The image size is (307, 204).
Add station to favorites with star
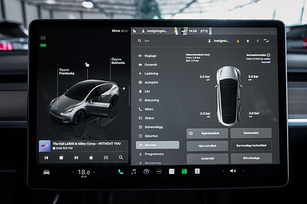[91, 158]
